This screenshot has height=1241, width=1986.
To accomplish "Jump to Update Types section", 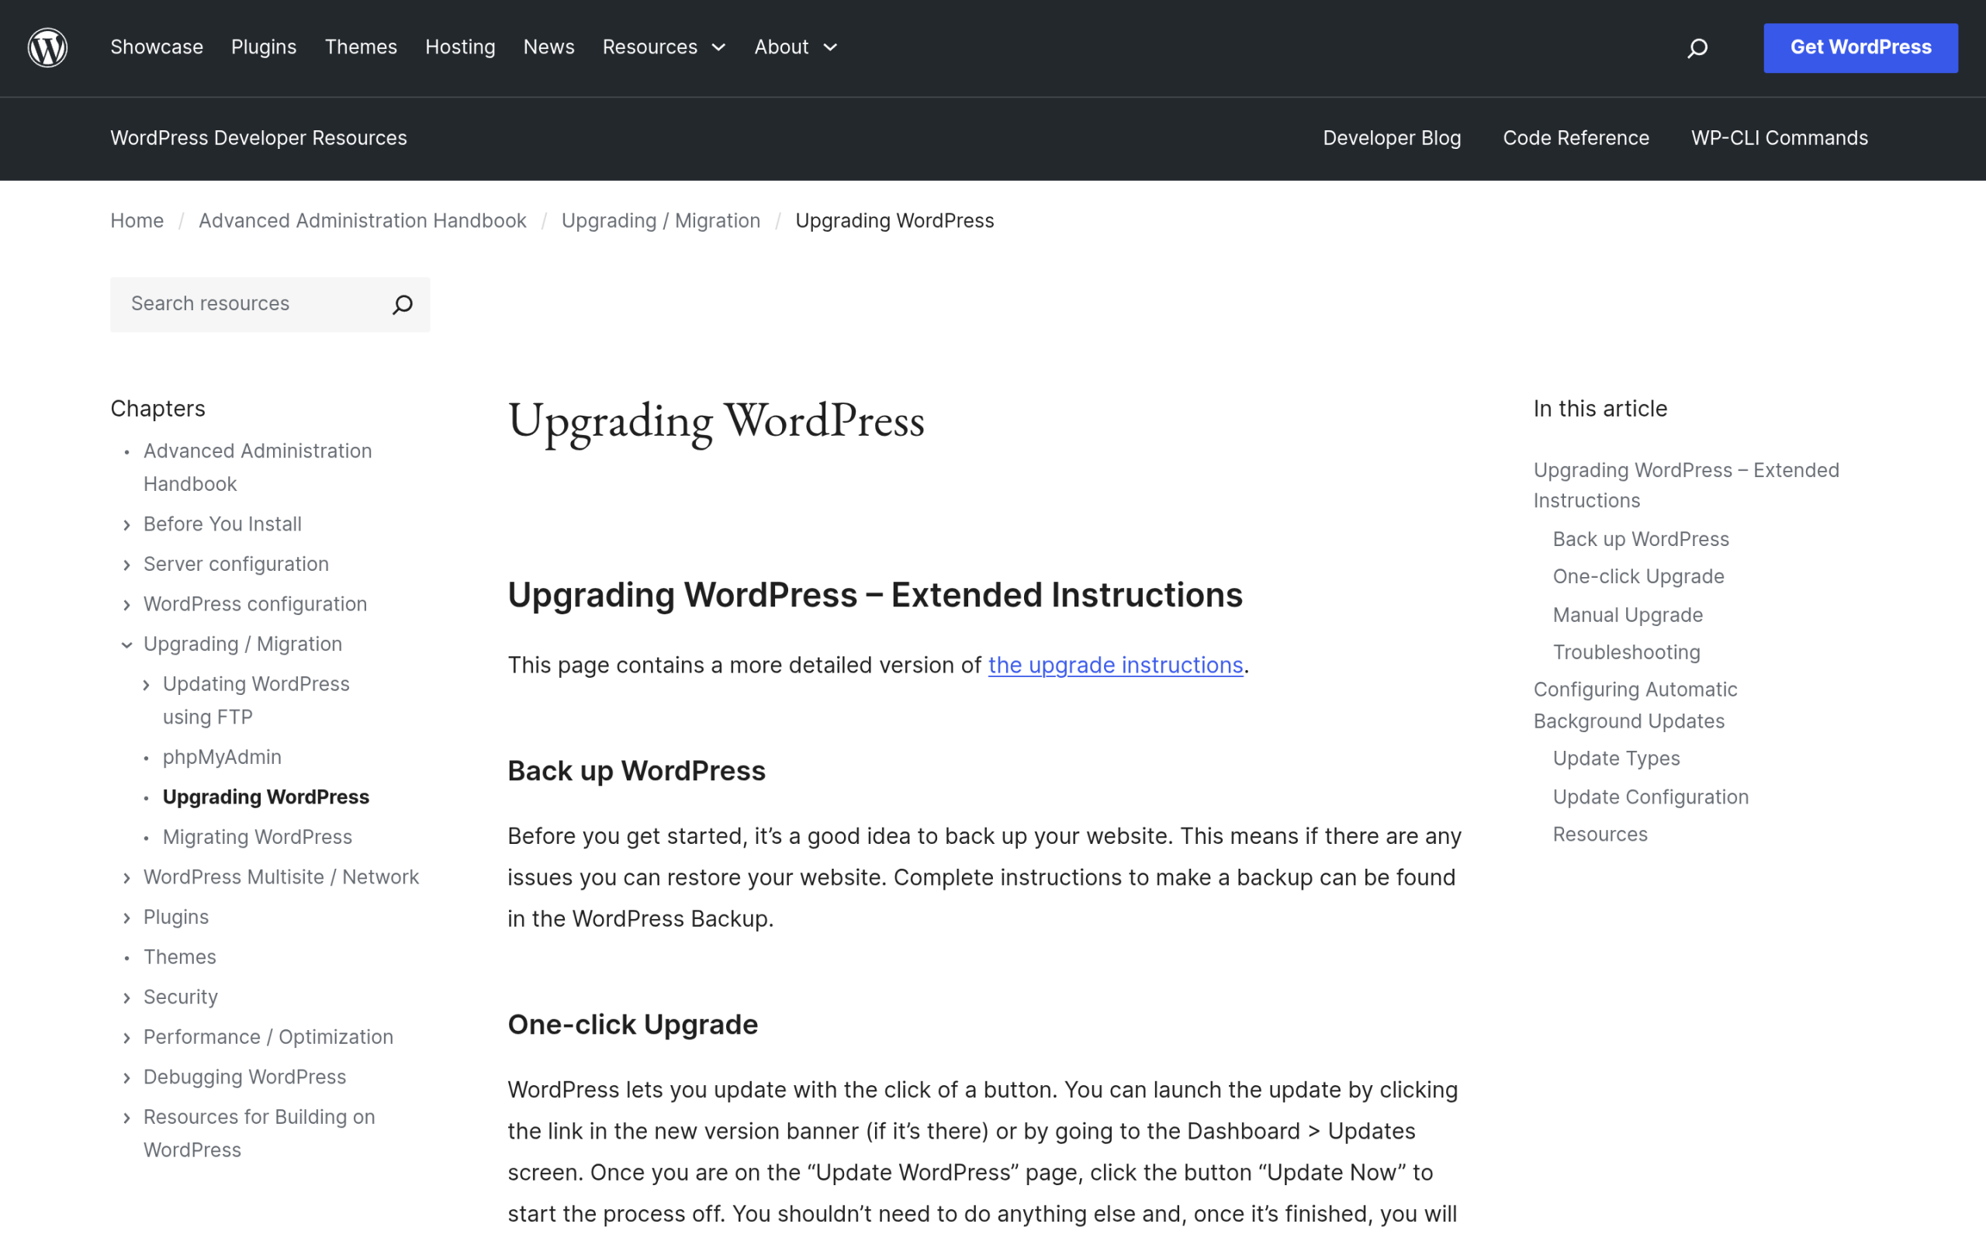I will click(1616, 759).
